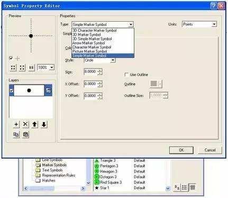Image resolution: width=228 pixels, height=198 pixels.
Task: Click the Copy Layer icon
Action: 16,135
